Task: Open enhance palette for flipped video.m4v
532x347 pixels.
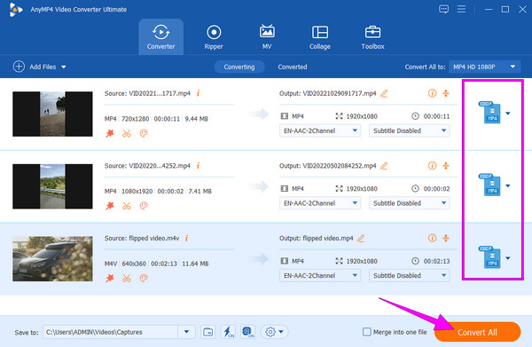Action: [x=144, y=278]
